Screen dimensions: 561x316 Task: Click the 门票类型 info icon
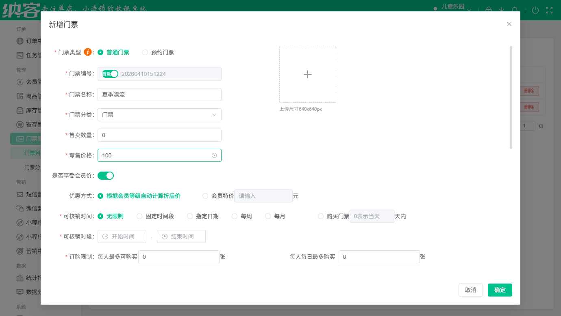coord(87,52)
